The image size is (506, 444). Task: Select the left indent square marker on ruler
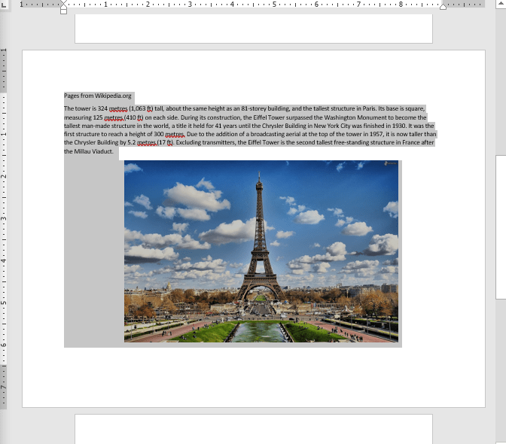(x=63, y=11)
